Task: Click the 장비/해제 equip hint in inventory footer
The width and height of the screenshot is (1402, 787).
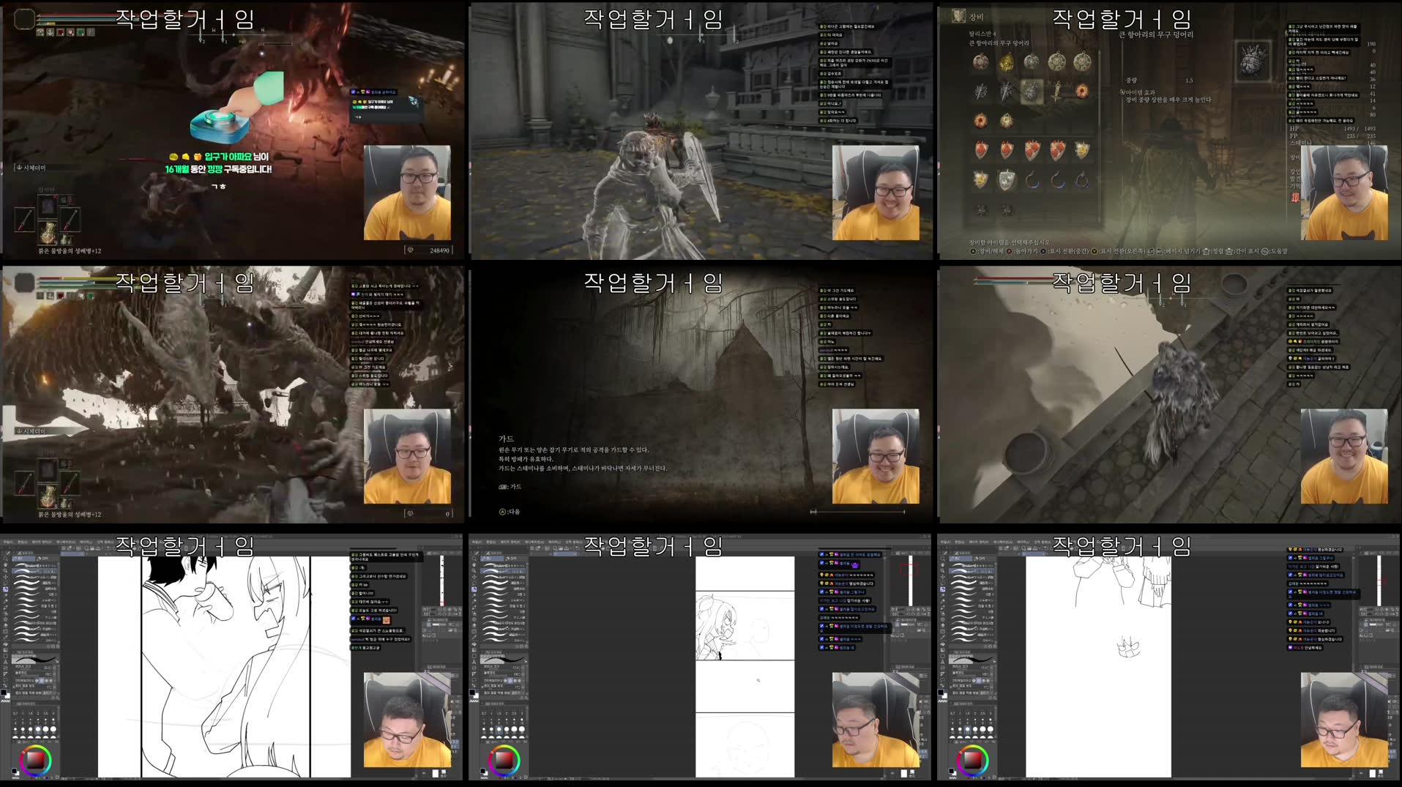Action: tap(987, 251)
